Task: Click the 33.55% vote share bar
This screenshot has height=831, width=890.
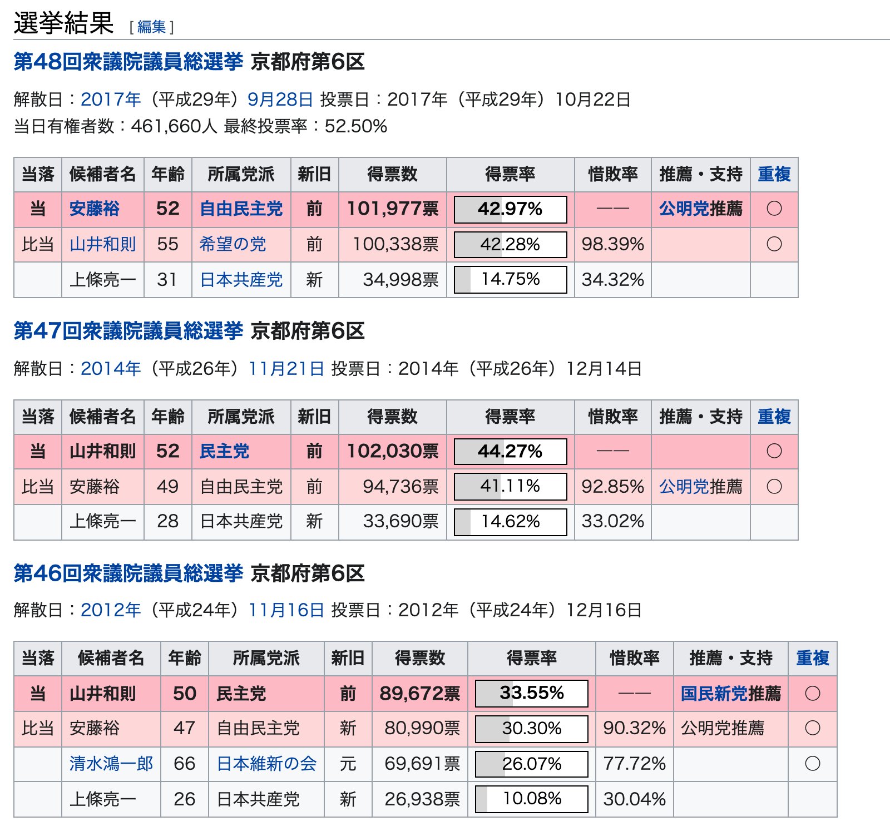Action: point(531,693)
